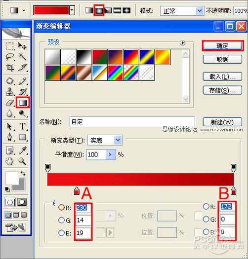This screenshot has height=259, width=248.
Task: Select the Slice tool
Action: pyautogui.click(x=22, y=68)
